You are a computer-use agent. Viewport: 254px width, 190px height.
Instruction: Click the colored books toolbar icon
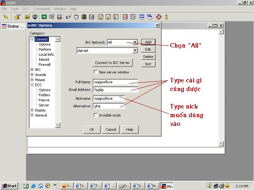click(x=84, y=17)
